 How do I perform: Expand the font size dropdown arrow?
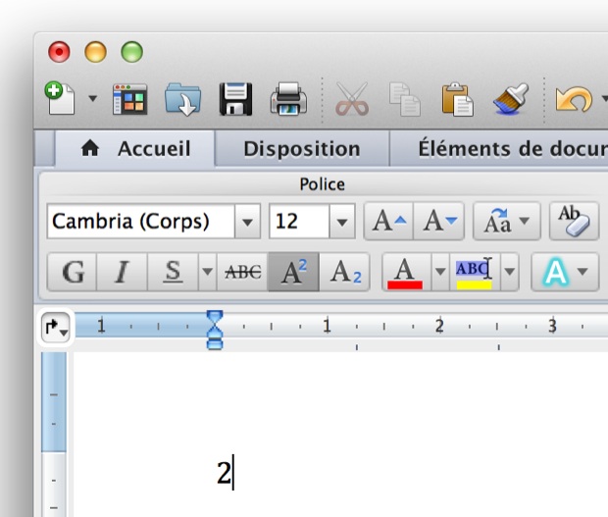pyautogui.click(x=341, y=222)
